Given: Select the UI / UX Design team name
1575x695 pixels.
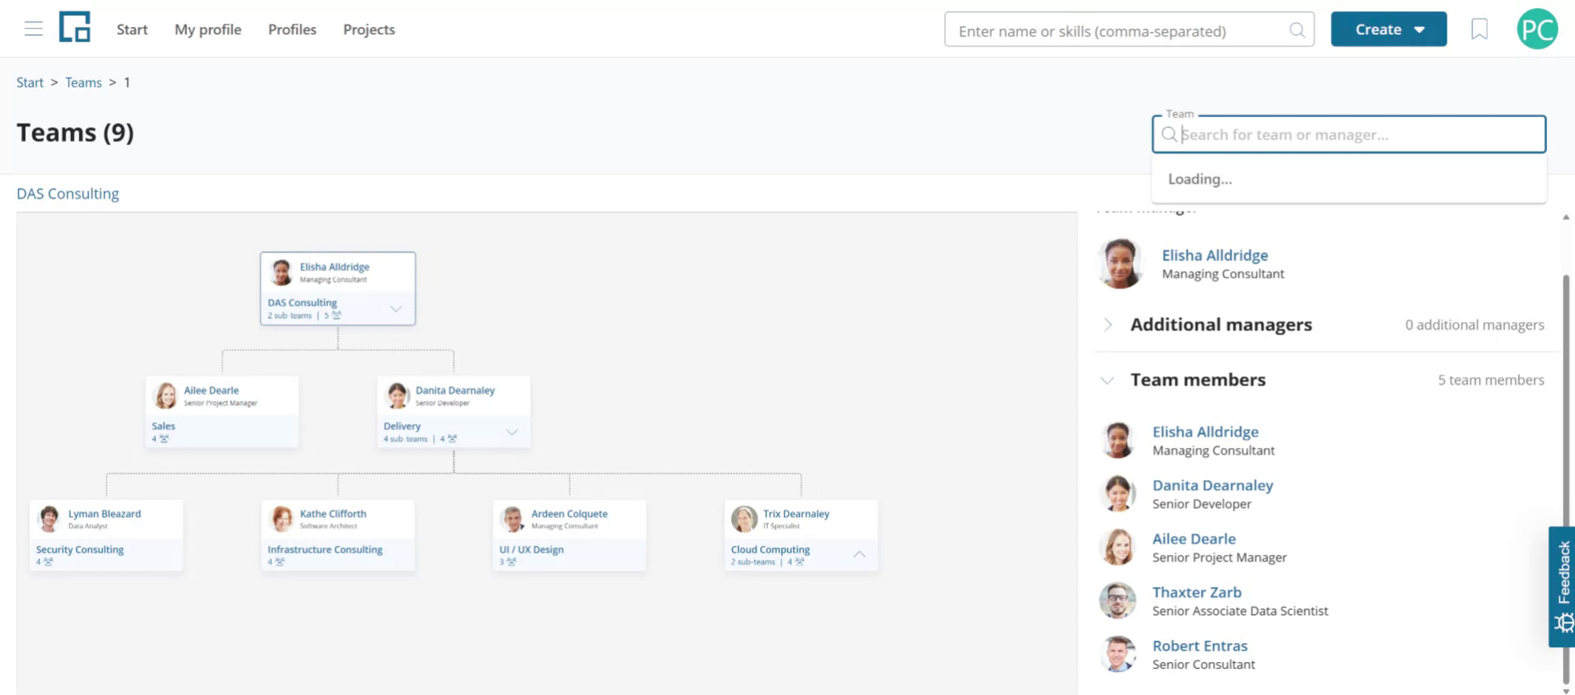Looking at the screenshot, I should [531, 549].
